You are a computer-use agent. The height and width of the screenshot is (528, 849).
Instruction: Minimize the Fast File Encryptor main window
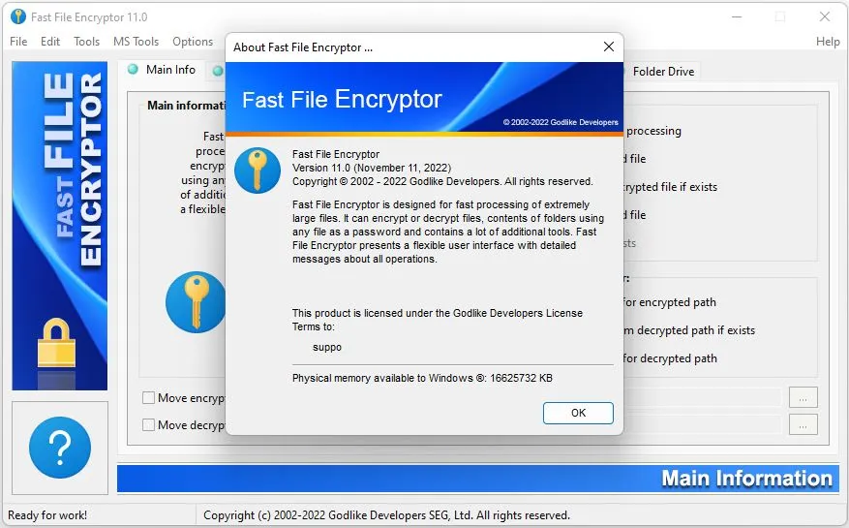[737, 16]
